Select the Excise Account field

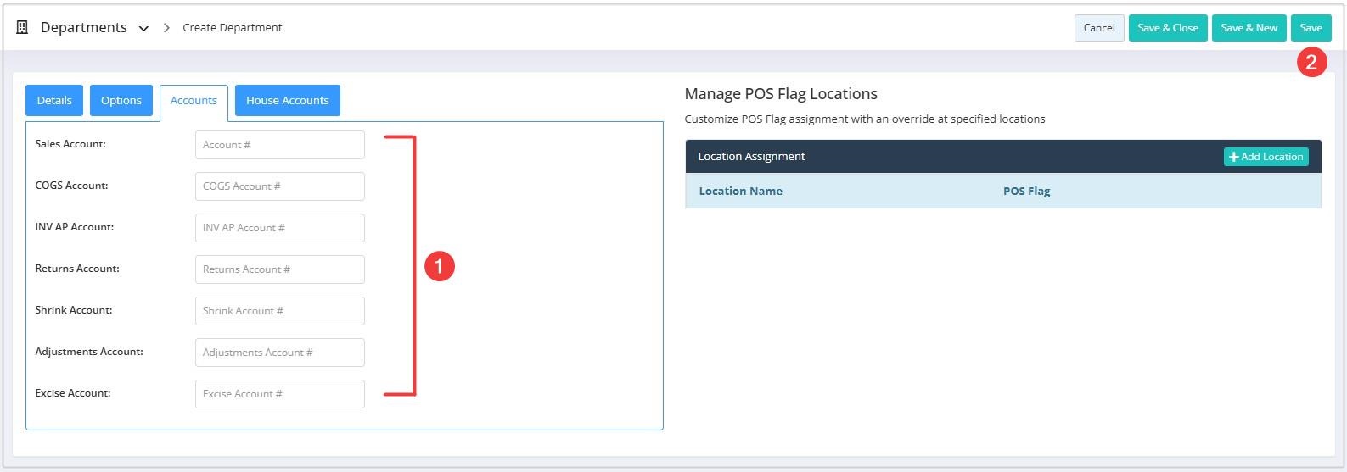[280, 394]
